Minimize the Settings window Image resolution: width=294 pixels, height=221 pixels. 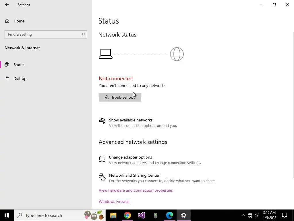pyautogui.click(x=261, y=5)
